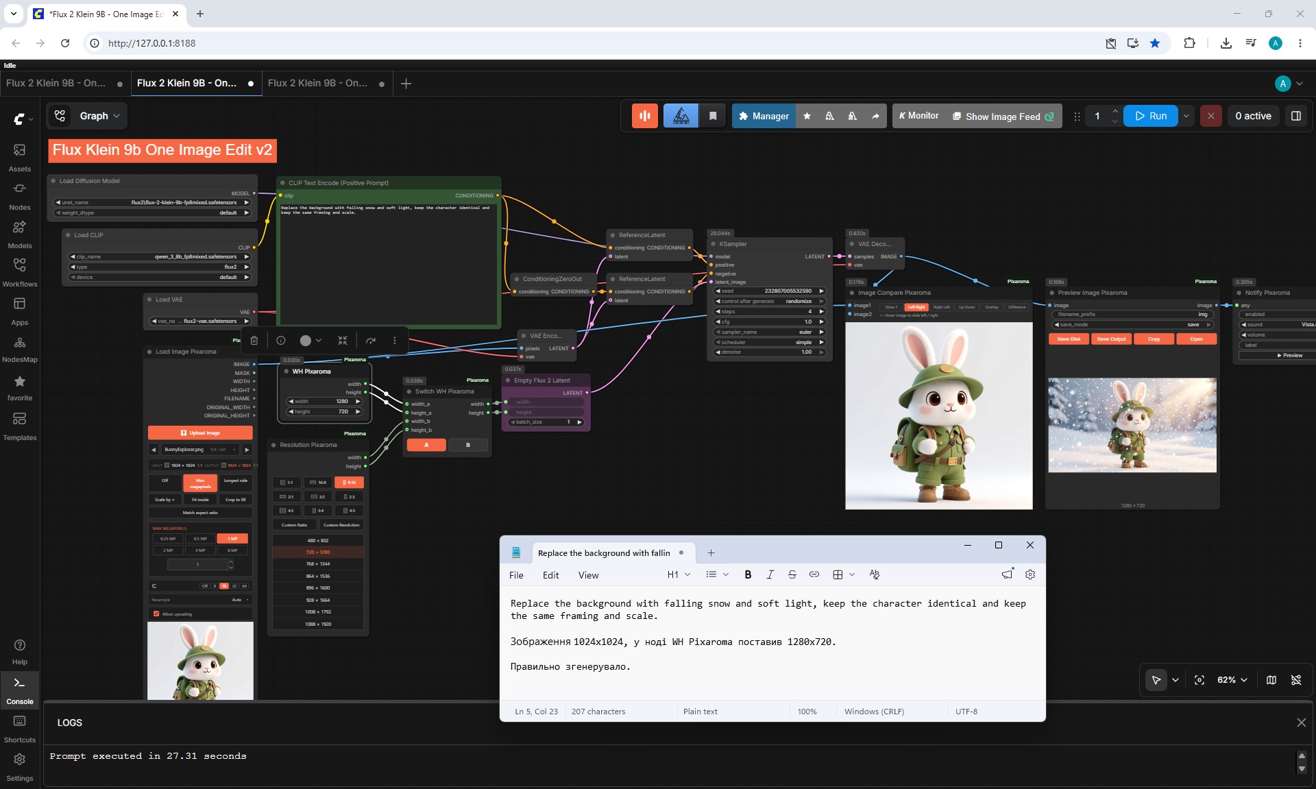The height and width of the screenshot is (789, 1316).
Task: Click the fit view icon in canvas controls
Action: pyautogui.click(x=1199, y=680)
